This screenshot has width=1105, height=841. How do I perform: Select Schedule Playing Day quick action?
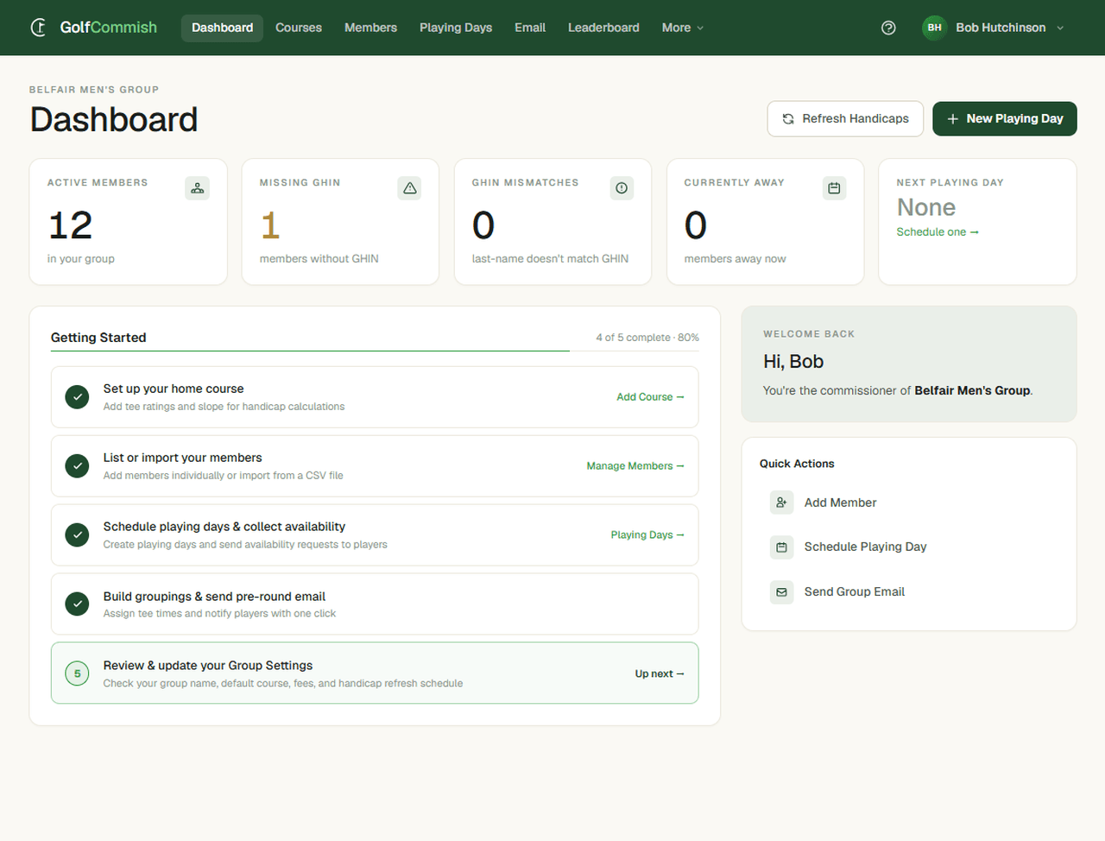click(908, 547)
